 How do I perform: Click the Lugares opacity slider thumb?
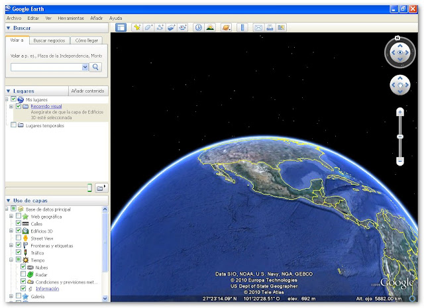[90, 188]
